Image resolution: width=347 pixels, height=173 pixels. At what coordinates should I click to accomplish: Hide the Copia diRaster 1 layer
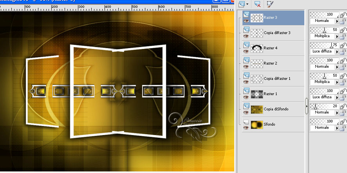pyautogui.click(x=246, y=82)
